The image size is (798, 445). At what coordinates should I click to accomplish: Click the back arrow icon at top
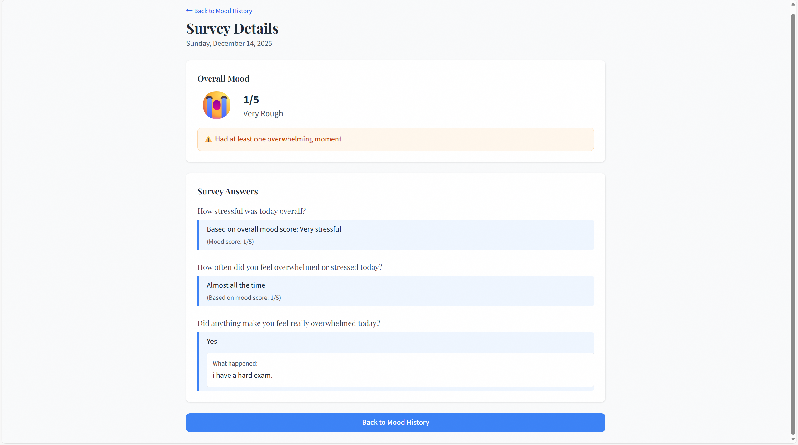tap(189, 11)
